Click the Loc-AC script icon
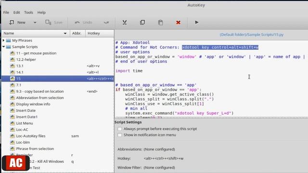 pyautogui.click(x=13, y=129)
